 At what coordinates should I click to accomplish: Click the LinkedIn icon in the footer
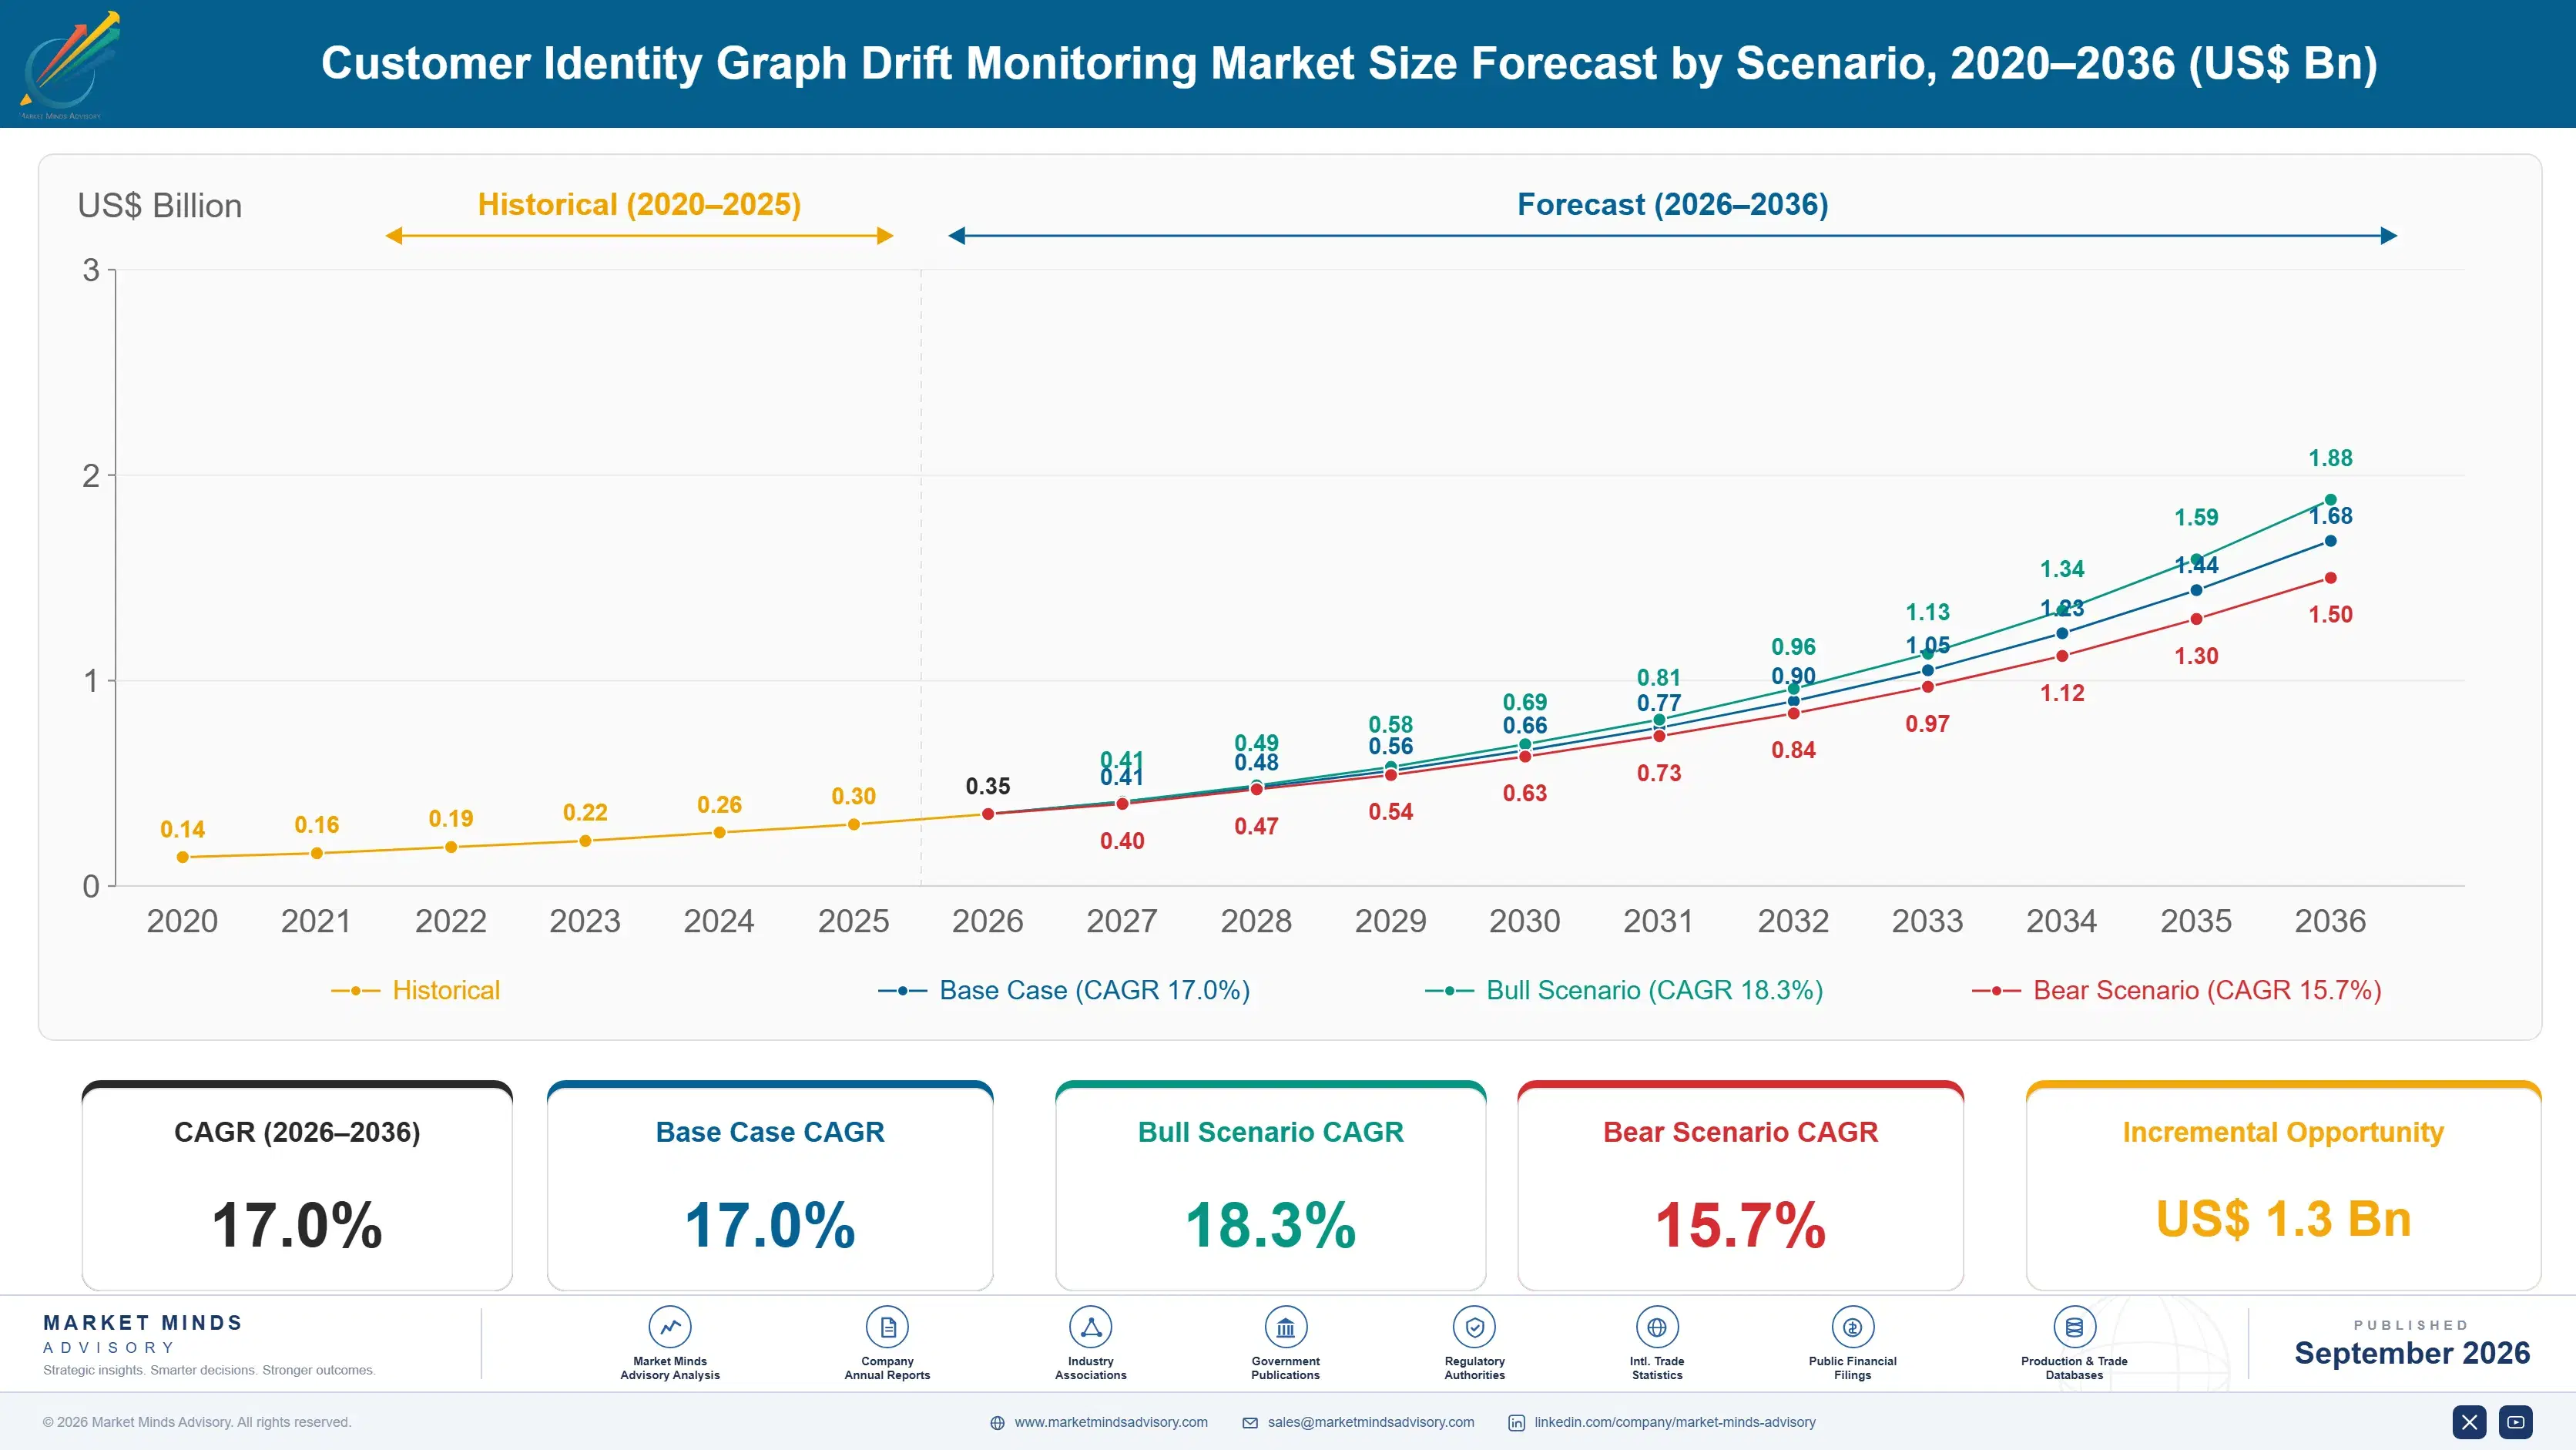1517,1423
